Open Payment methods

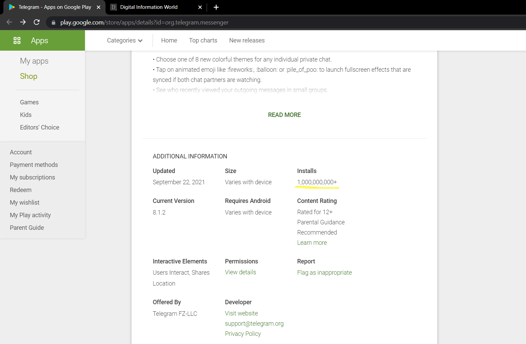pos(34,165)
